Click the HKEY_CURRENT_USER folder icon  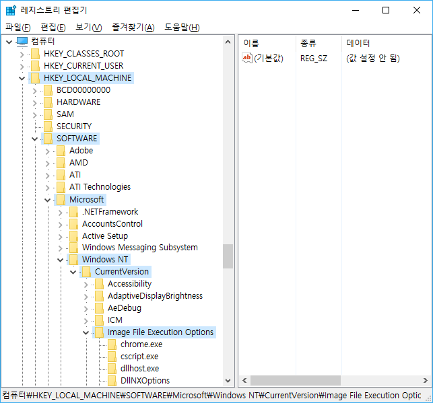[x=35, y=66]
